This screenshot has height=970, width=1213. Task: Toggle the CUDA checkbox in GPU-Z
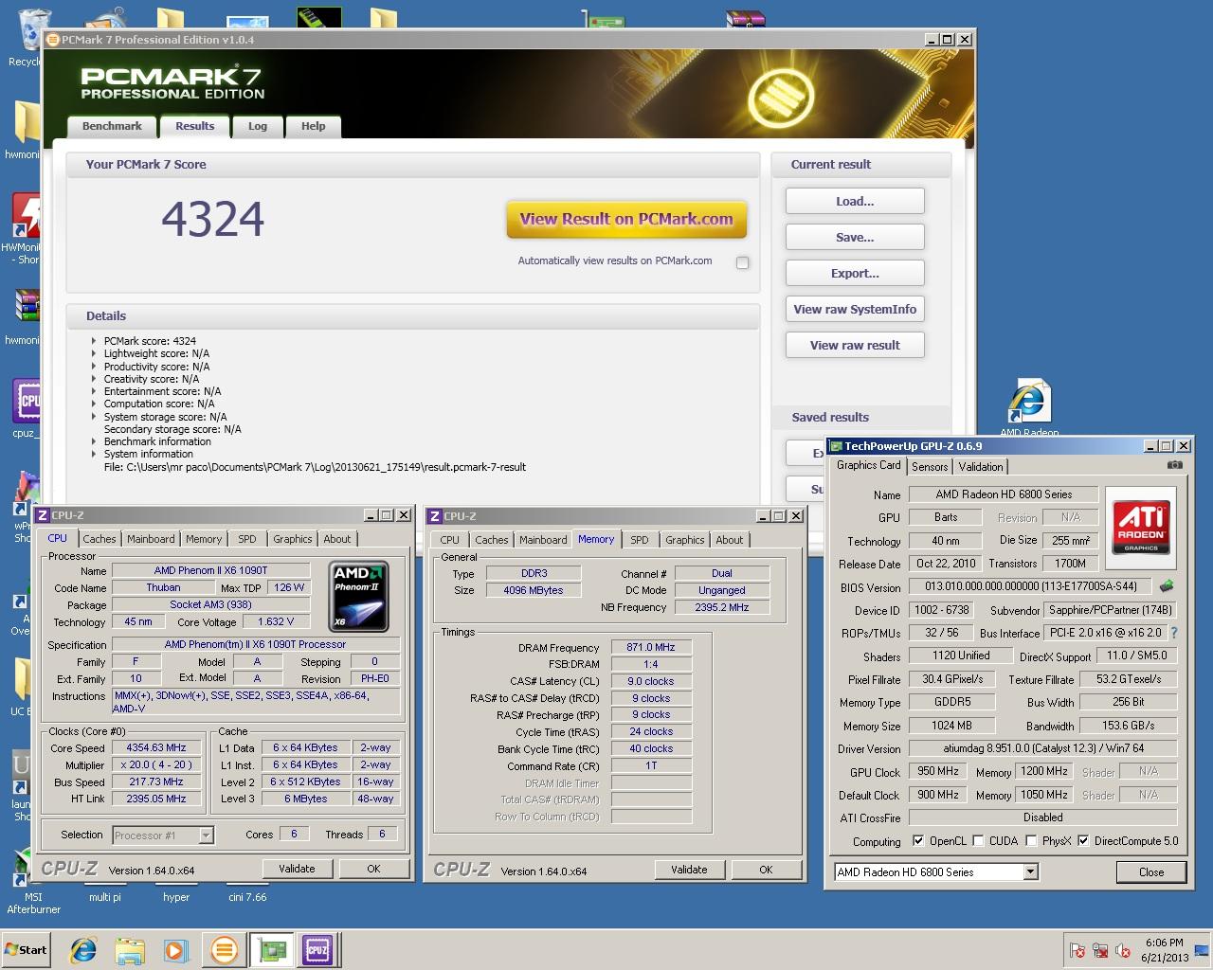[x=977, y=841]
